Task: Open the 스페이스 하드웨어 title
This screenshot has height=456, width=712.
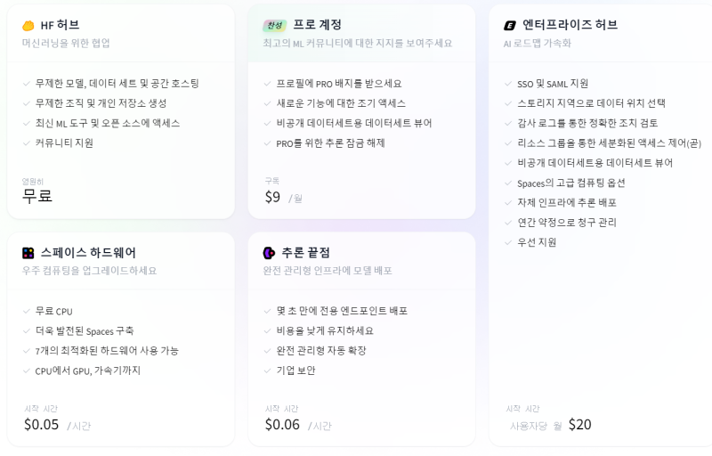Action: pos(88,253)
